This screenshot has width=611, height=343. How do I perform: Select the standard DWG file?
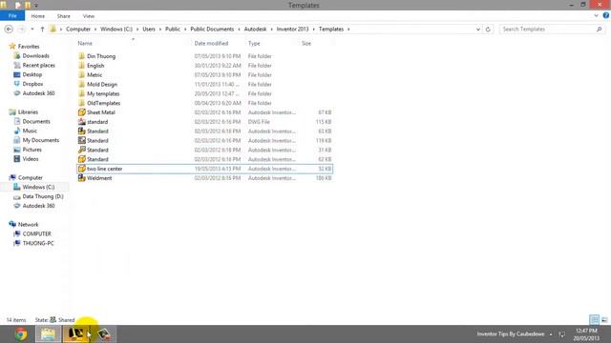coord(97,122)
